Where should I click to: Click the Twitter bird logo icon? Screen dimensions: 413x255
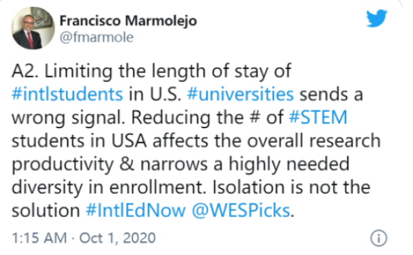click(377, 18)
